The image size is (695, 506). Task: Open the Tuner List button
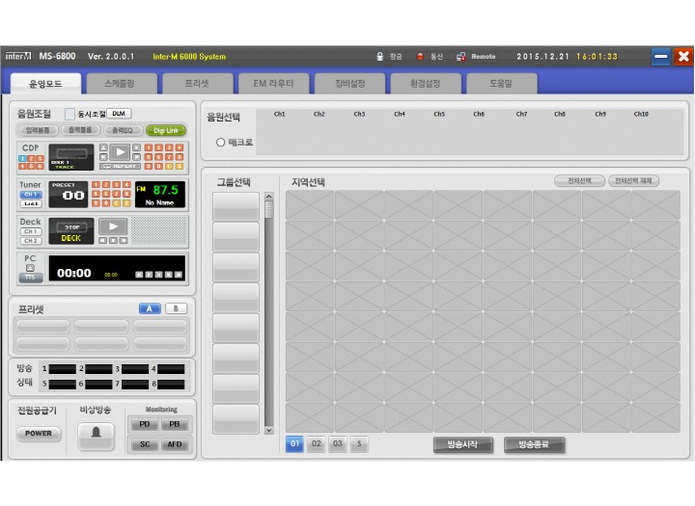click(31, 203)
